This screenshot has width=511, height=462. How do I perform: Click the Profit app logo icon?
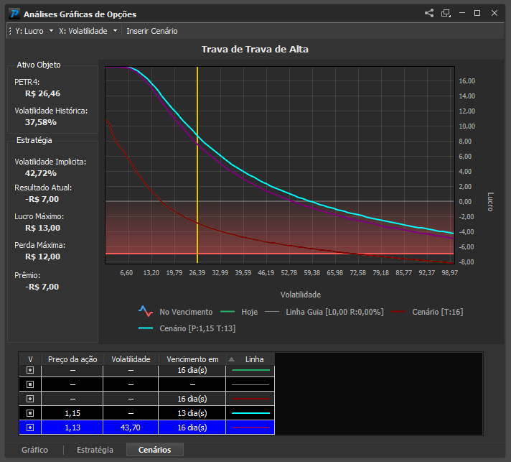click(x=14, y=14)
